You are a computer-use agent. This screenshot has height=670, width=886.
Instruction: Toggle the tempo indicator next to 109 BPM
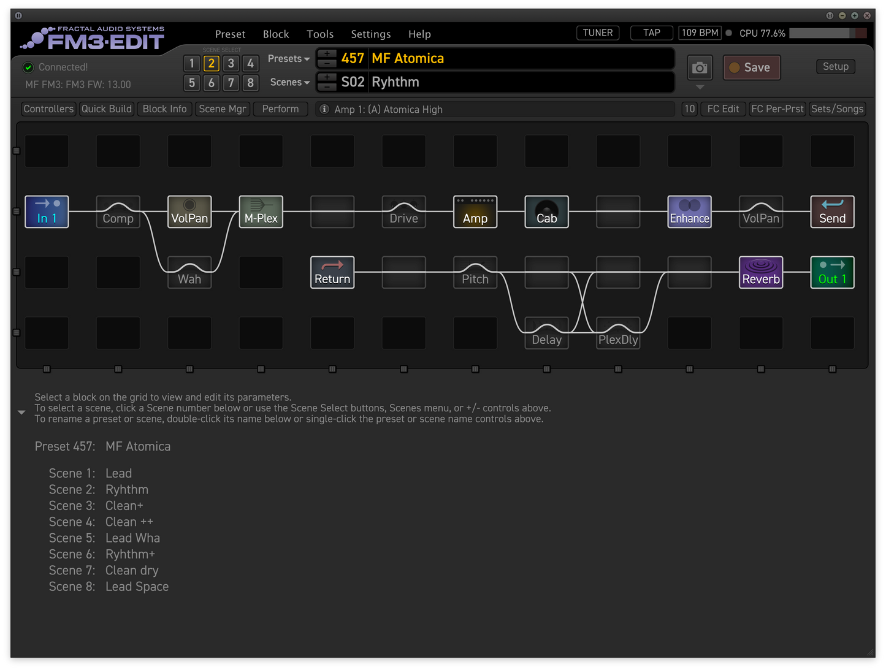[729, 33]
